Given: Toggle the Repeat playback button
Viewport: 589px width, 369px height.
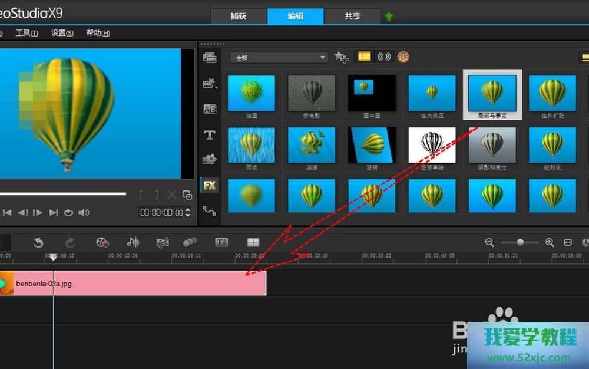Looking at the screenshot, I should [68, 213].
